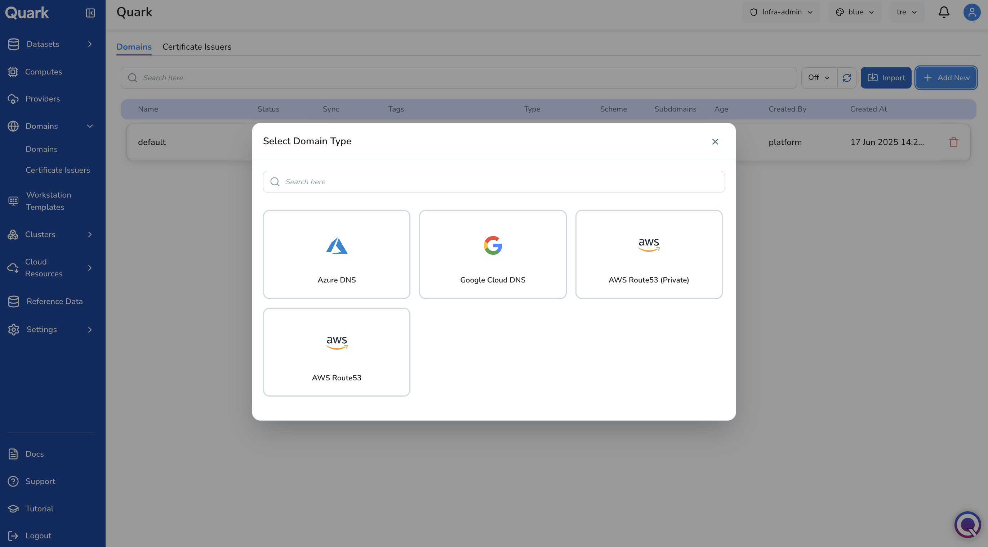This screenshot has height=547, width=988.
Task: Open the Support link in sidebar
Action: click(x=40, y=481)
